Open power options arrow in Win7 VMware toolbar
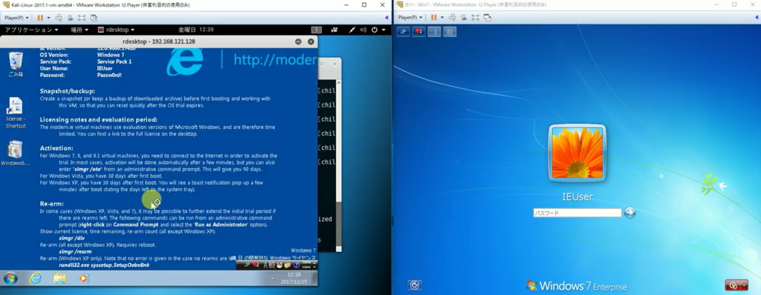Viewport: 761px width, 295px height. 441,18
